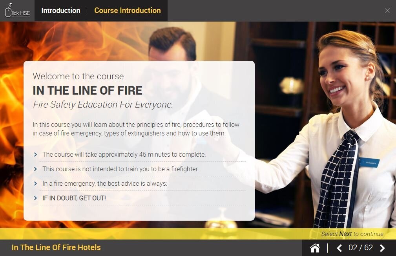Click the 45 minutes to complete line
The height and width of the screenshot is (256, 396).
[x=124, y=154]
